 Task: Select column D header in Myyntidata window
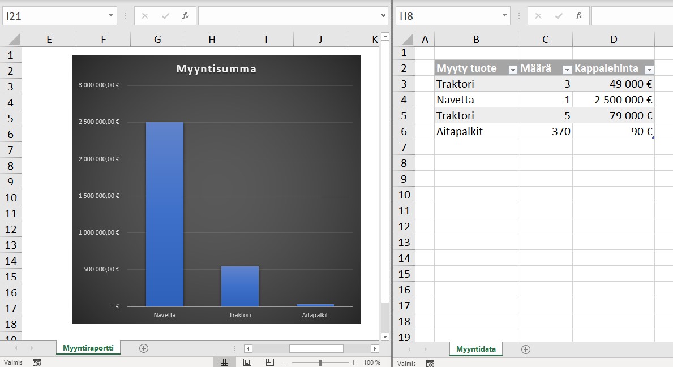click(x=614, y=40)
